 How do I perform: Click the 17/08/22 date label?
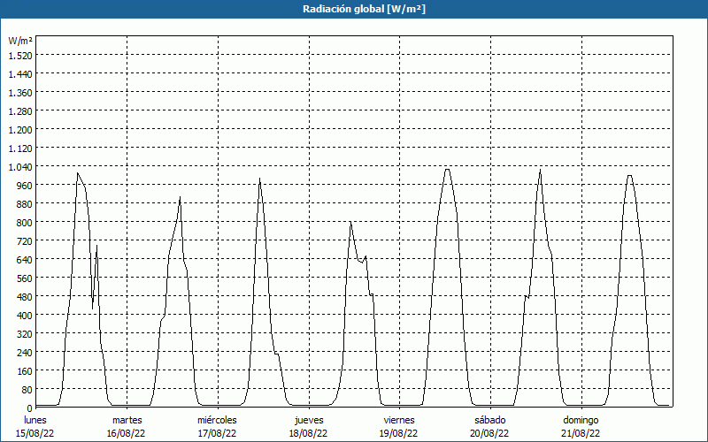[217, 433]
